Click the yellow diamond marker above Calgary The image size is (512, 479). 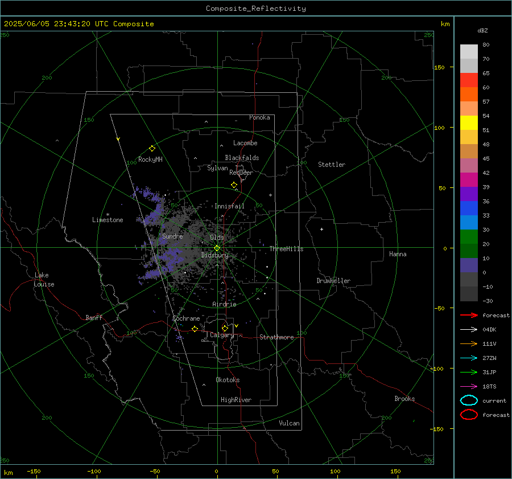225,328
